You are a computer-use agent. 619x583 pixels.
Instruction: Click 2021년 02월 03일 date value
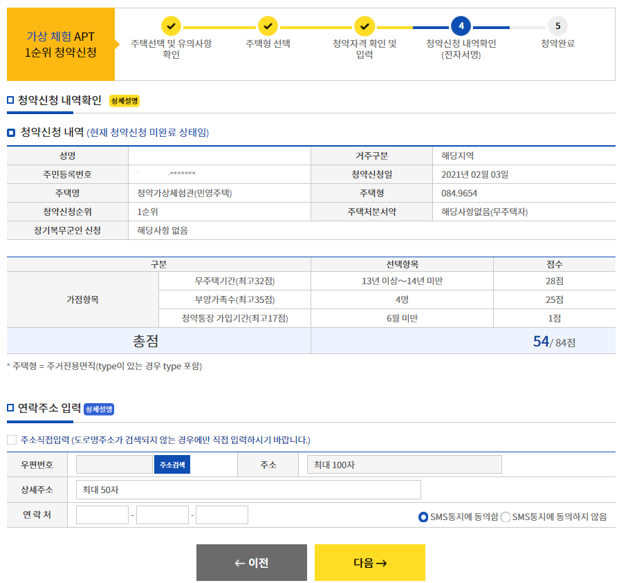[x=474, y=174]
